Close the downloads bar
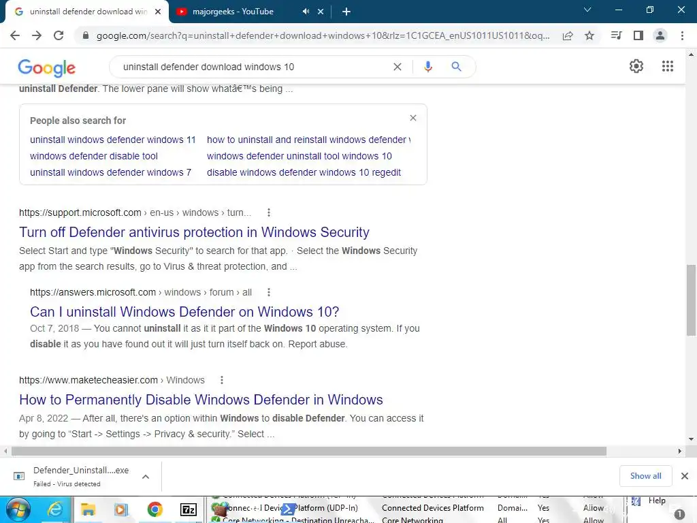697x523 pixels. coord(685,476)
